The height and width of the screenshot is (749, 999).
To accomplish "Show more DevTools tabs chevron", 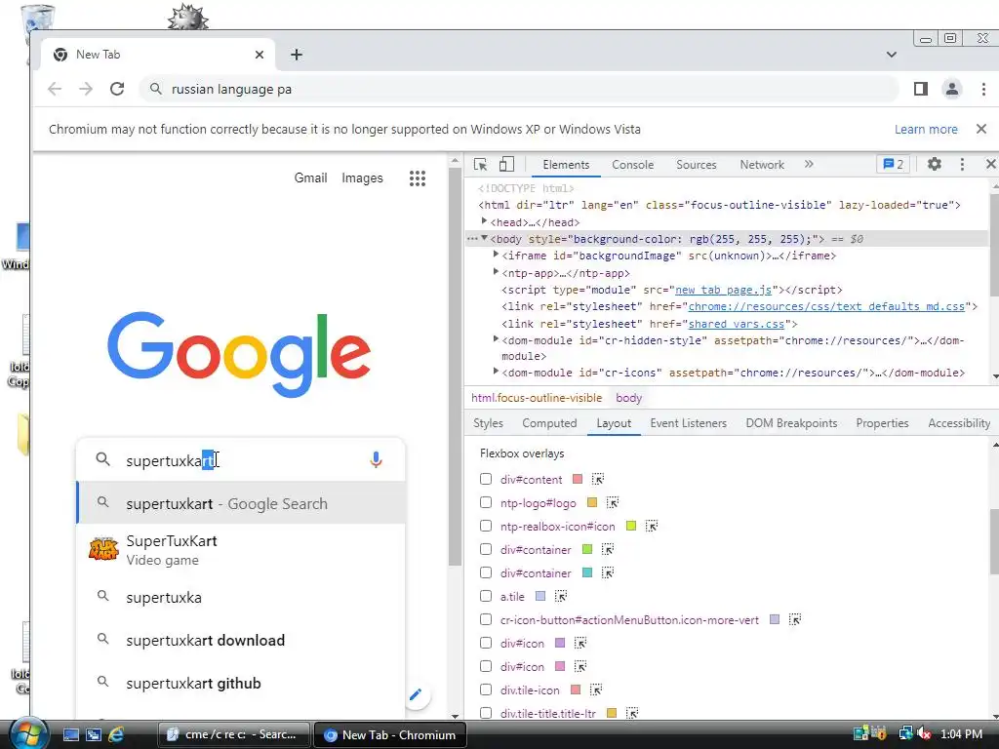I will coord(809,164).
